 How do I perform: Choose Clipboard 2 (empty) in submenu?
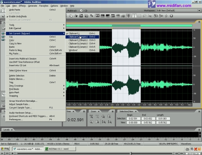[x=82, y=37]
